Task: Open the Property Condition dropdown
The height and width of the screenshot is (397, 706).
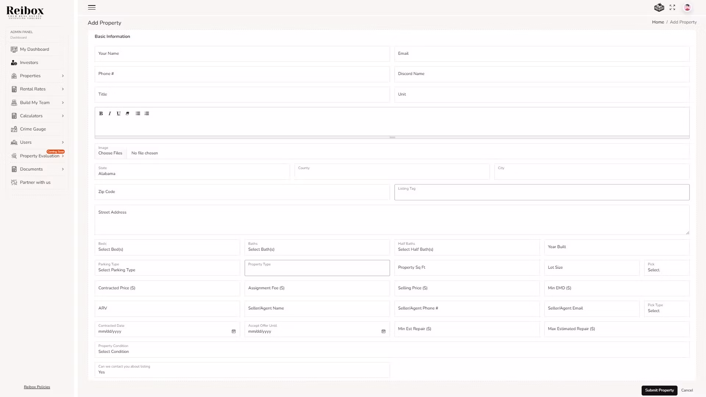Action: click(x=392, y=350)
